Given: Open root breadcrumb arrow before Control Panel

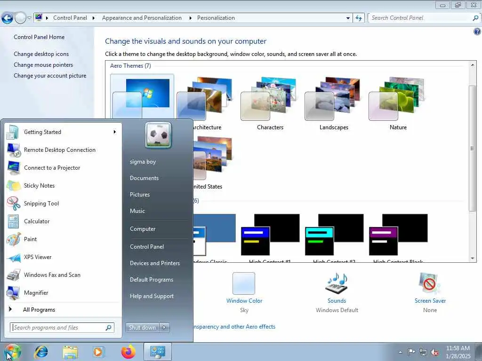Looking at the screenshot, I should [x=47, y=18].
